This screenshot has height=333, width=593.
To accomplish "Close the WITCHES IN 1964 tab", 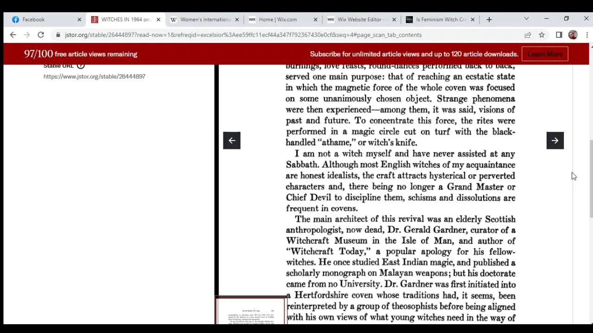I will [x=158, y=19].
